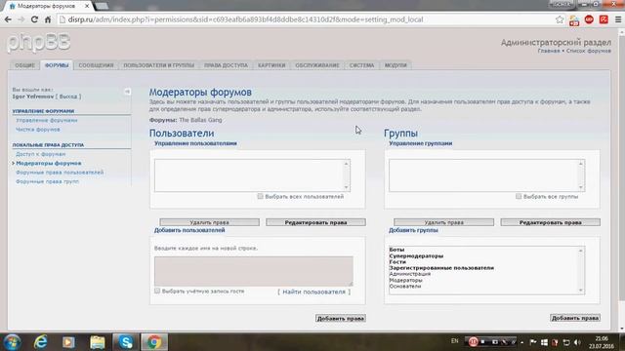
Task: Go to Главная admin link
Action: 549,51
